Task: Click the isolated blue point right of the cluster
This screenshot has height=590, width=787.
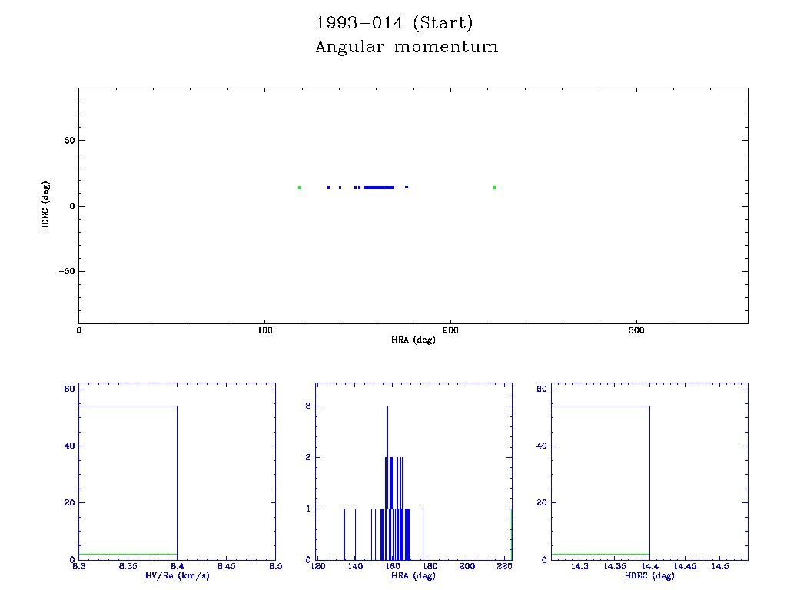Action: point(407,187)
